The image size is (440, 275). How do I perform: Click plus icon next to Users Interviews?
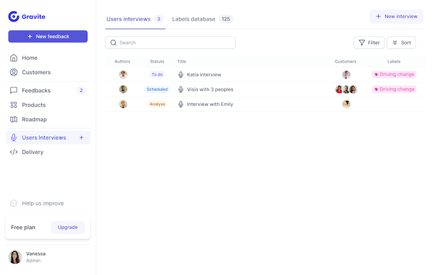81,137
